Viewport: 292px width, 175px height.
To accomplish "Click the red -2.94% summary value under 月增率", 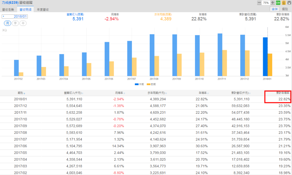I will [x=111, y=19].
